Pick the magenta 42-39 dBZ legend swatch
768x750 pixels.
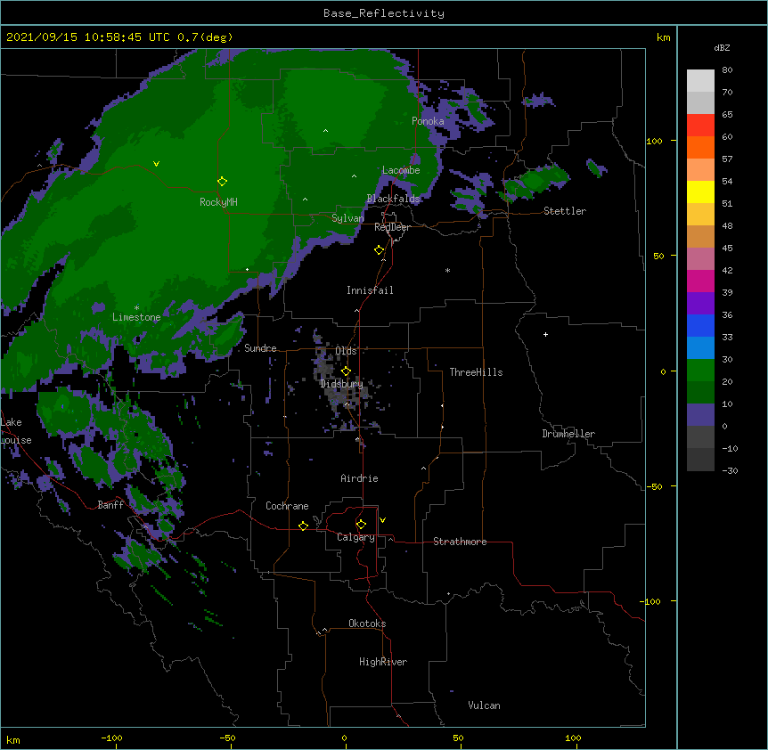click(700, 281)
